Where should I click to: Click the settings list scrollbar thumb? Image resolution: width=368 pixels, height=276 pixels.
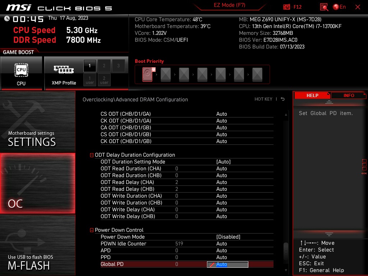pos(286,251)
